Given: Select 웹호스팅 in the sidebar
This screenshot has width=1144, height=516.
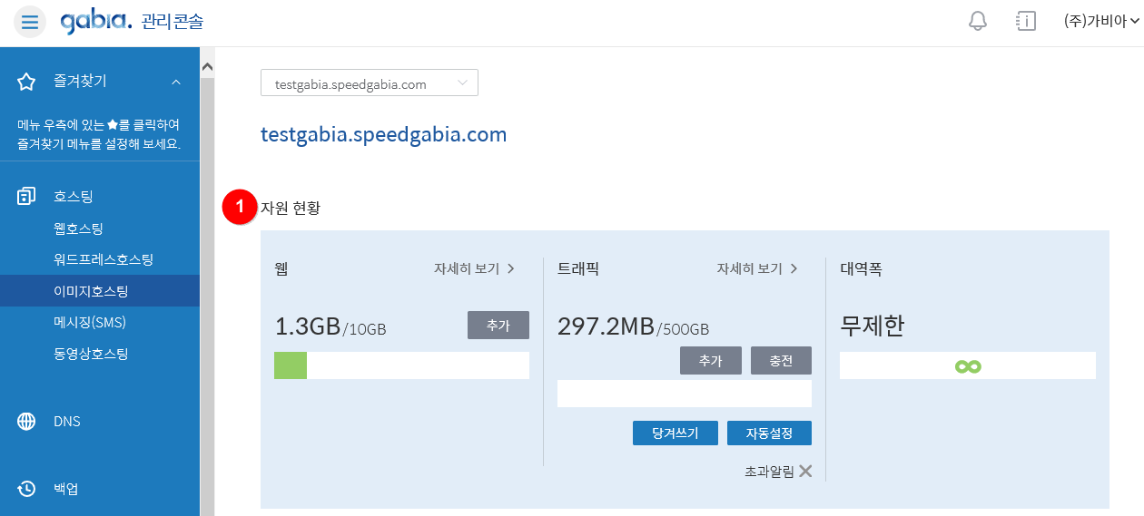Looking at the screenshot, I should click(78, 229).
